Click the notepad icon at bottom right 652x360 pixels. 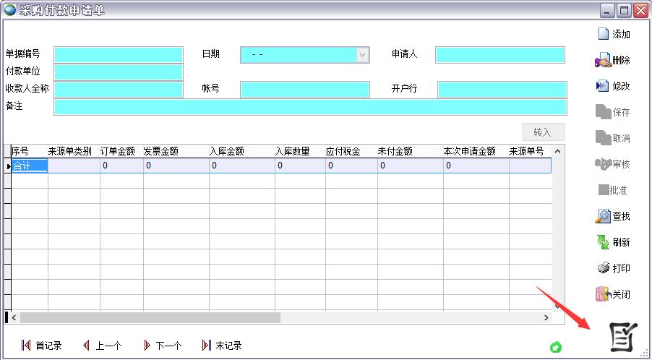tap(622, 336)
